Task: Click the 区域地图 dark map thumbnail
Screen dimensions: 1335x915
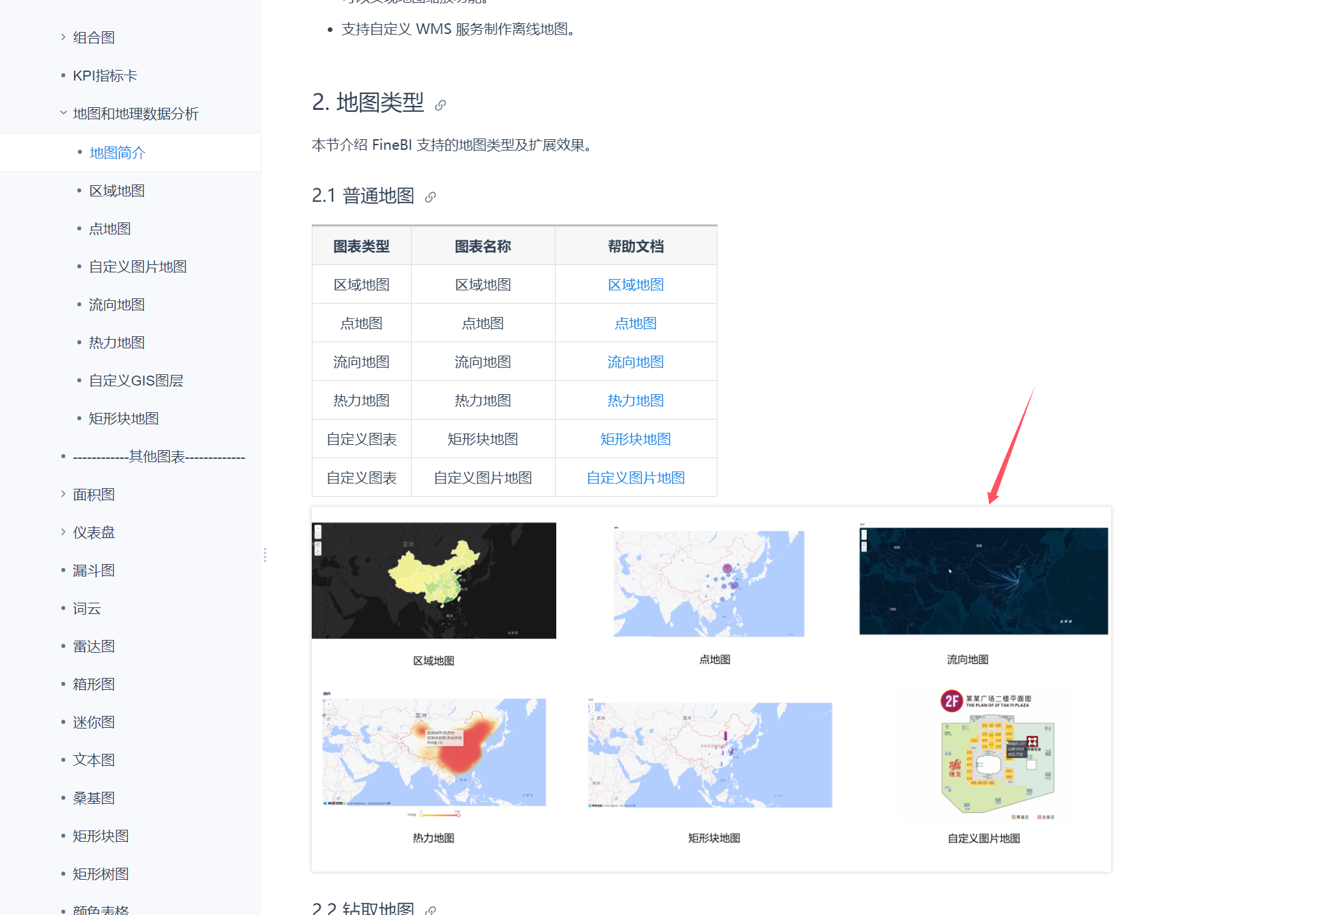Action: coord(434,581)
